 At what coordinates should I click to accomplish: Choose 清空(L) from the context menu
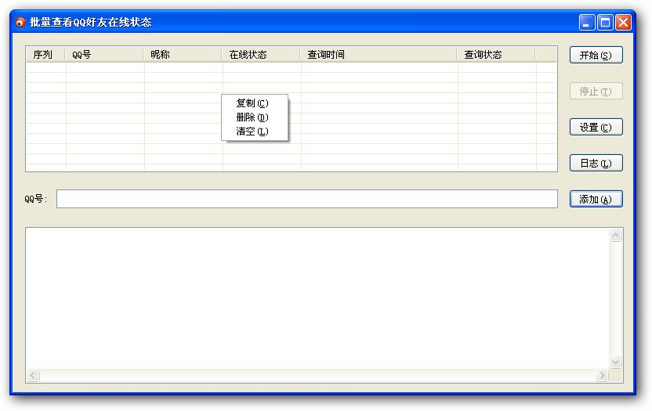pos(254,132)
